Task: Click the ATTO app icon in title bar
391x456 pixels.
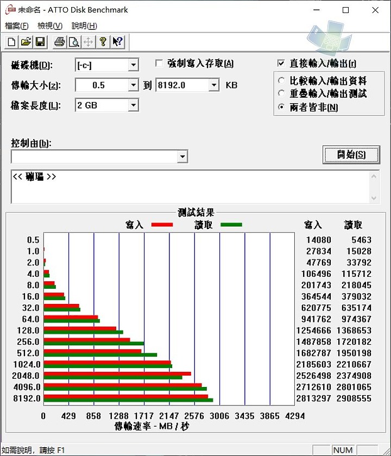Action: 10,10
